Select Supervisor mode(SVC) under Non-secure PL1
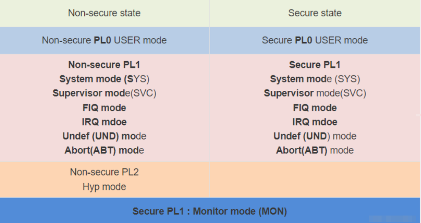Screen dimensions: 421x223 pyautogui.click(x=104, y=93)
